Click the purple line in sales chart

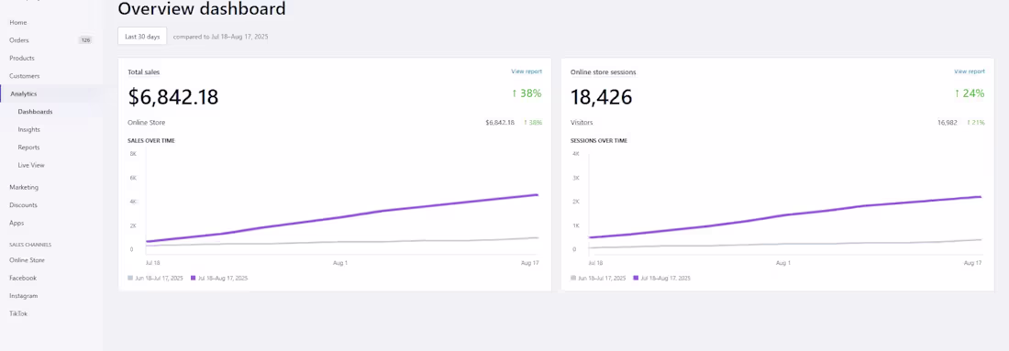[341, 218]
